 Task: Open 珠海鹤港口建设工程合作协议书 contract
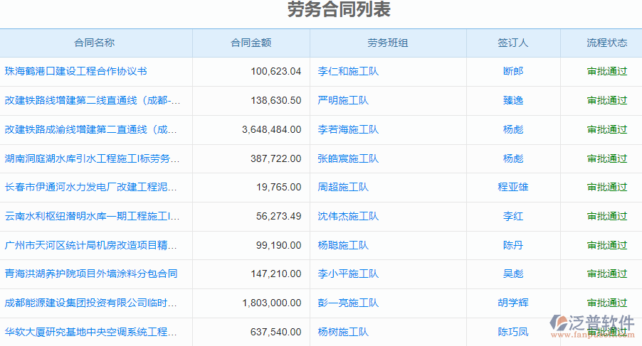tap(76, 71)
